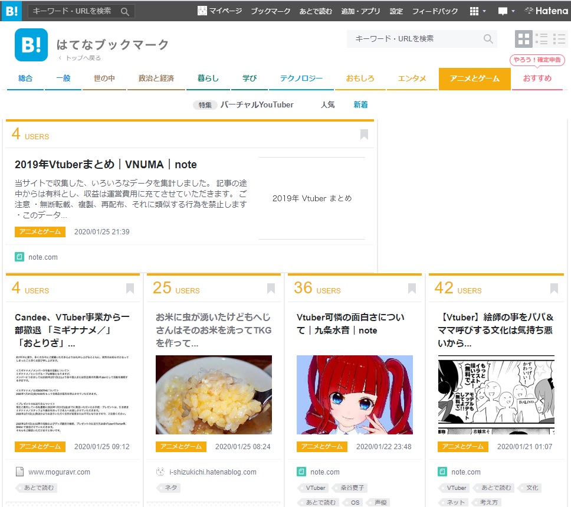The width and height of the screenshot is (571, 507).
Task: Open the Candee、VTuber事業から一部撤退 headline
Action: tap(72, 330)
